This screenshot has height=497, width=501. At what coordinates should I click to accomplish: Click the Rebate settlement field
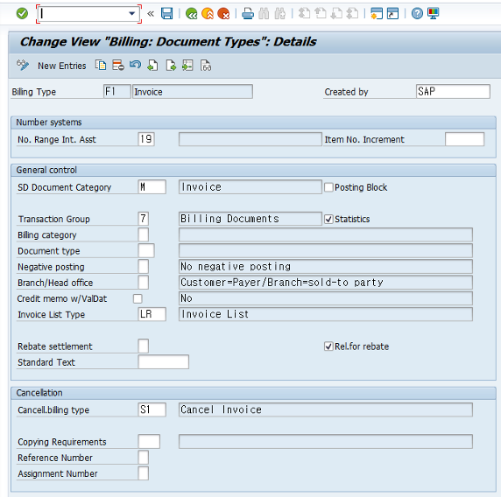coord(144,346)
